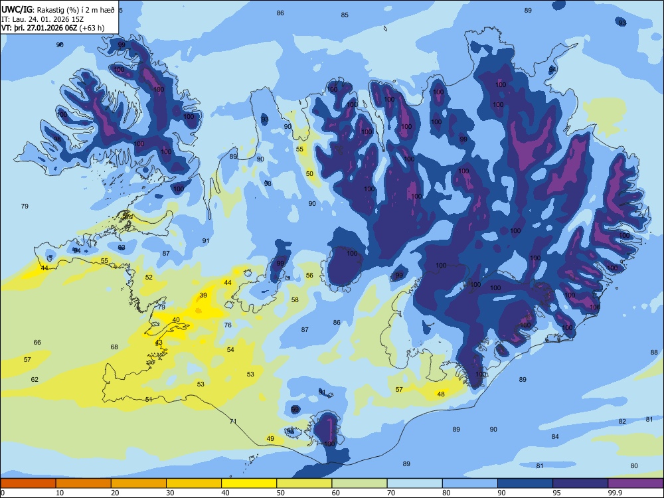
Task: Click the 'VT: þri. 27.01.2026 06Z' line
Action: 39,28
